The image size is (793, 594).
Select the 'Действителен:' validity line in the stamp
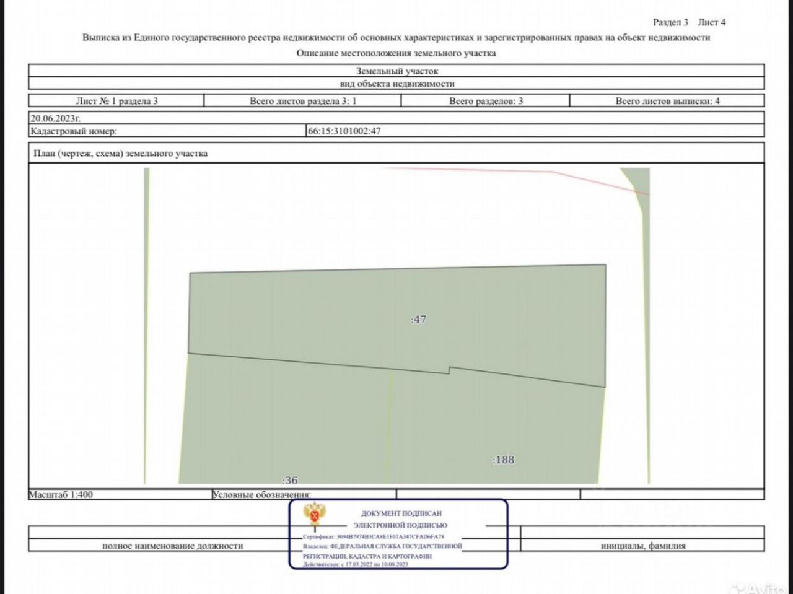[356, 564]
